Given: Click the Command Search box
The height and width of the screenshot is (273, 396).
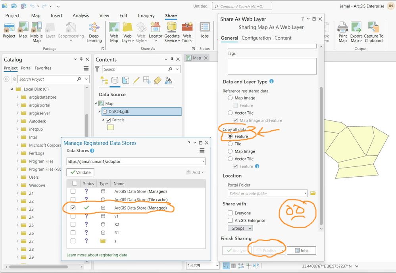Looking at the screenshot, I should pos(242,6).
